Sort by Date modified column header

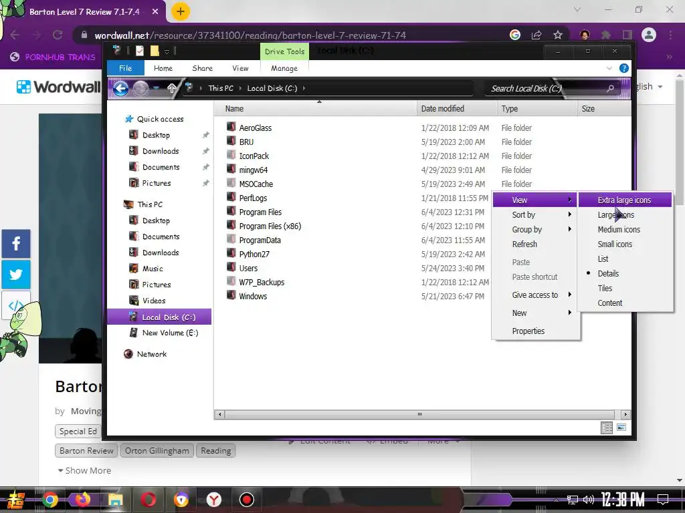[456, 109]
